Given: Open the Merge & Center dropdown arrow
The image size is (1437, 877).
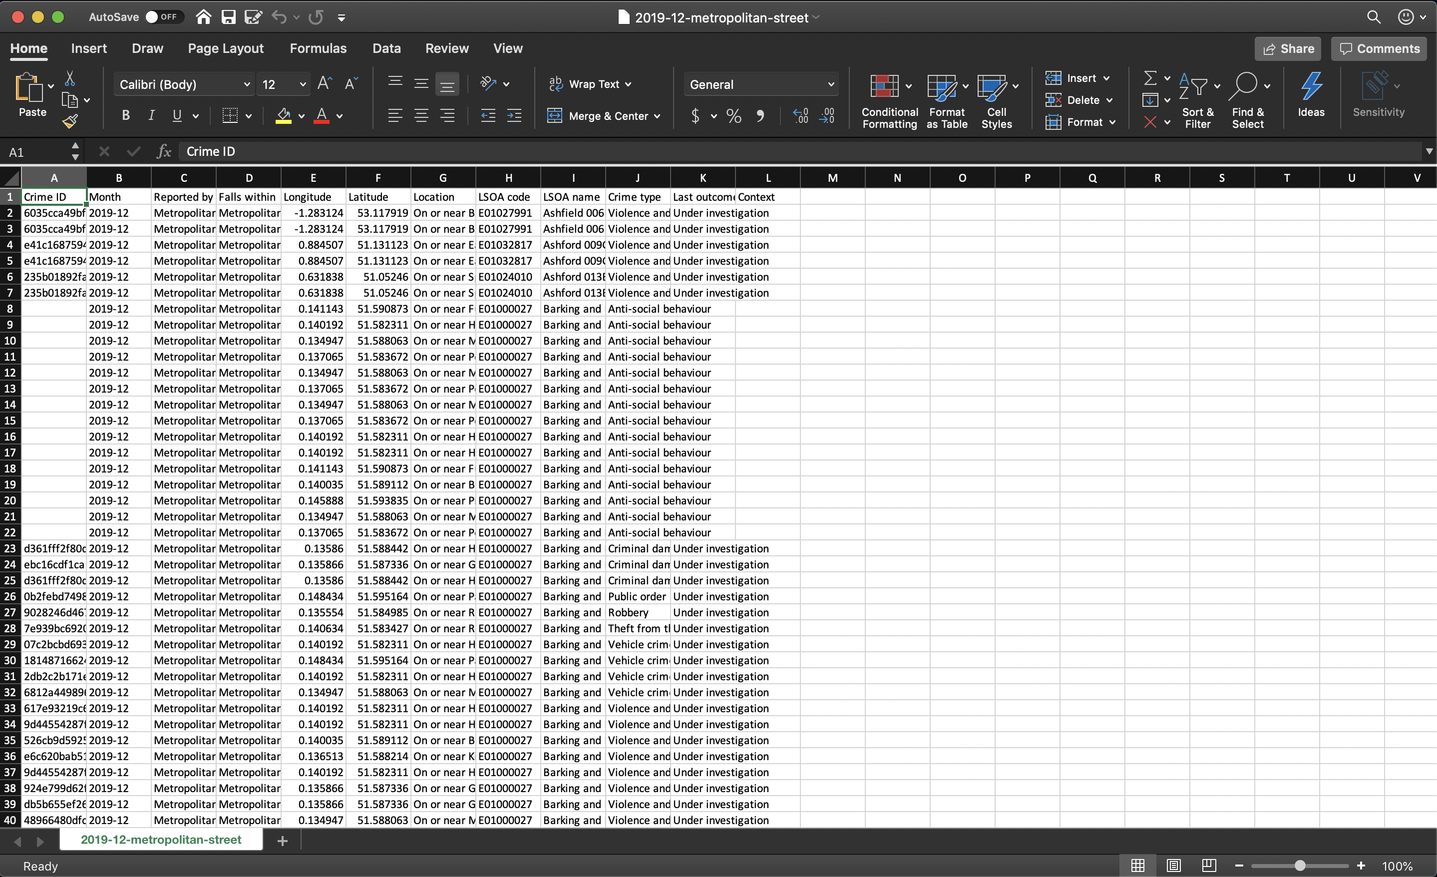Looking at the screenshot, I should click(658, 116).
